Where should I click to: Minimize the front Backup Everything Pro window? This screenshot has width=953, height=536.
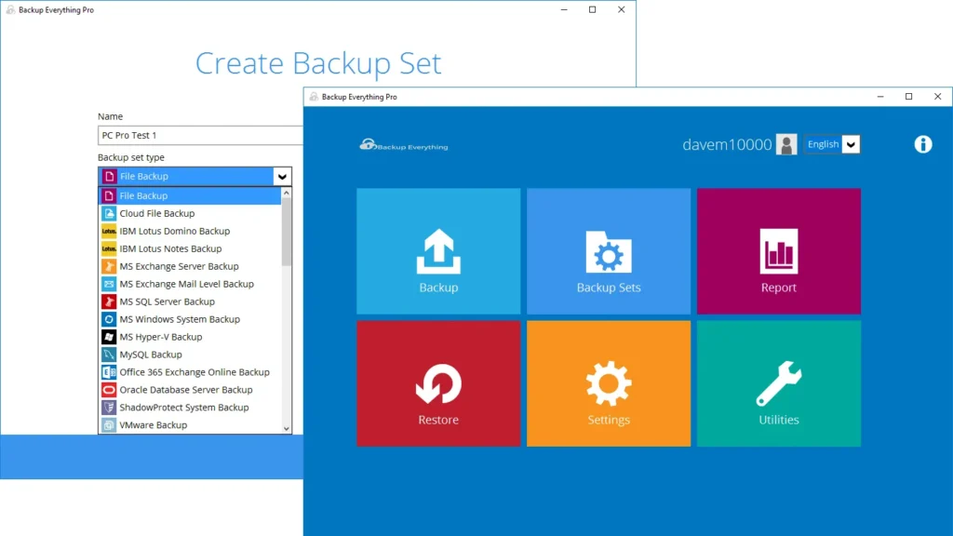point(880,97)
